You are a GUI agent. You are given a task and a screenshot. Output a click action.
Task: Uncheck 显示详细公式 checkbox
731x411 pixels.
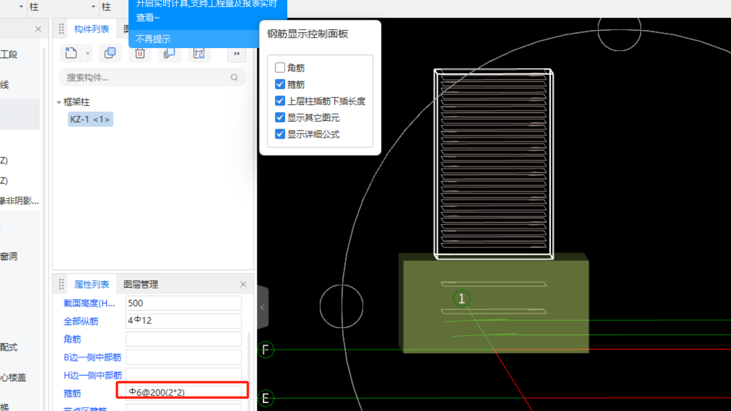click(280, 134)
